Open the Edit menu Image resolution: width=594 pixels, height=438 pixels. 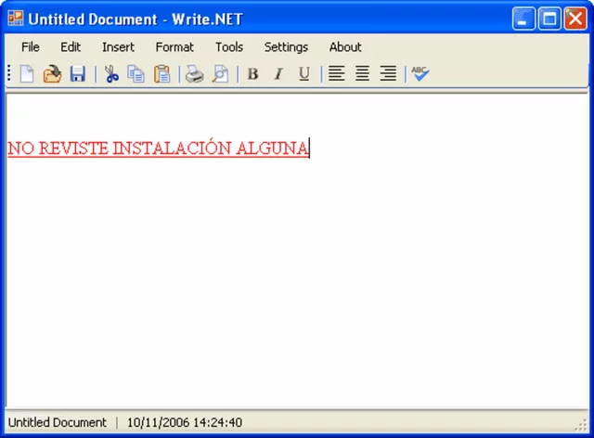[71, 47]
